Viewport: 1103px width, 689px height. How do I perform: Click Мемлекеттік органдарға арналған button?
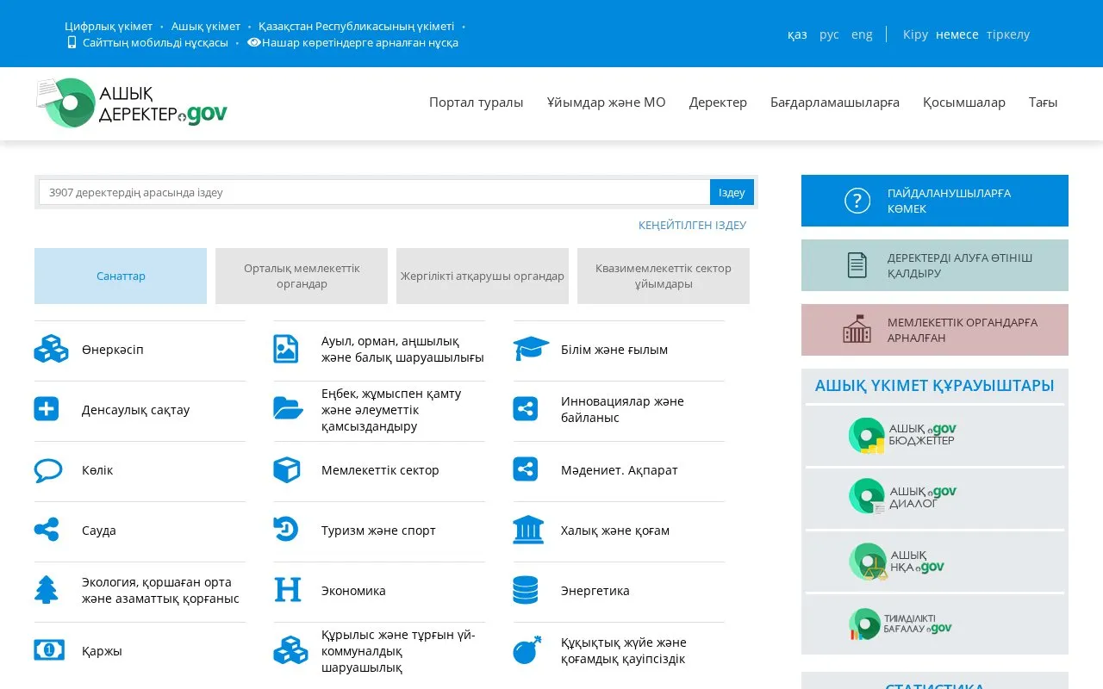pos(935,330)
